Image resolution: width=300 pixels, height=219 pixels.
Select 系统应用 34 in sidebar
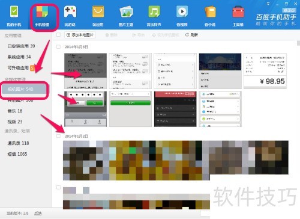[19, 57]
